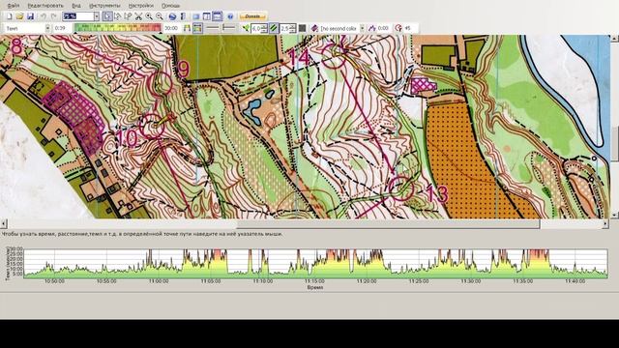Image resolution: width=619 pixels, height=348 pixels.
Task: Click the 0:00 smoothing value
Action: pos(383,28)
